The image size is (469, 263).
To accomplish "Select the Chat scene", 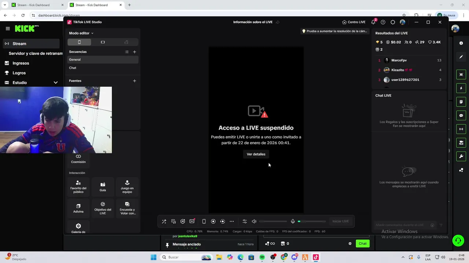I will (103, 68).
